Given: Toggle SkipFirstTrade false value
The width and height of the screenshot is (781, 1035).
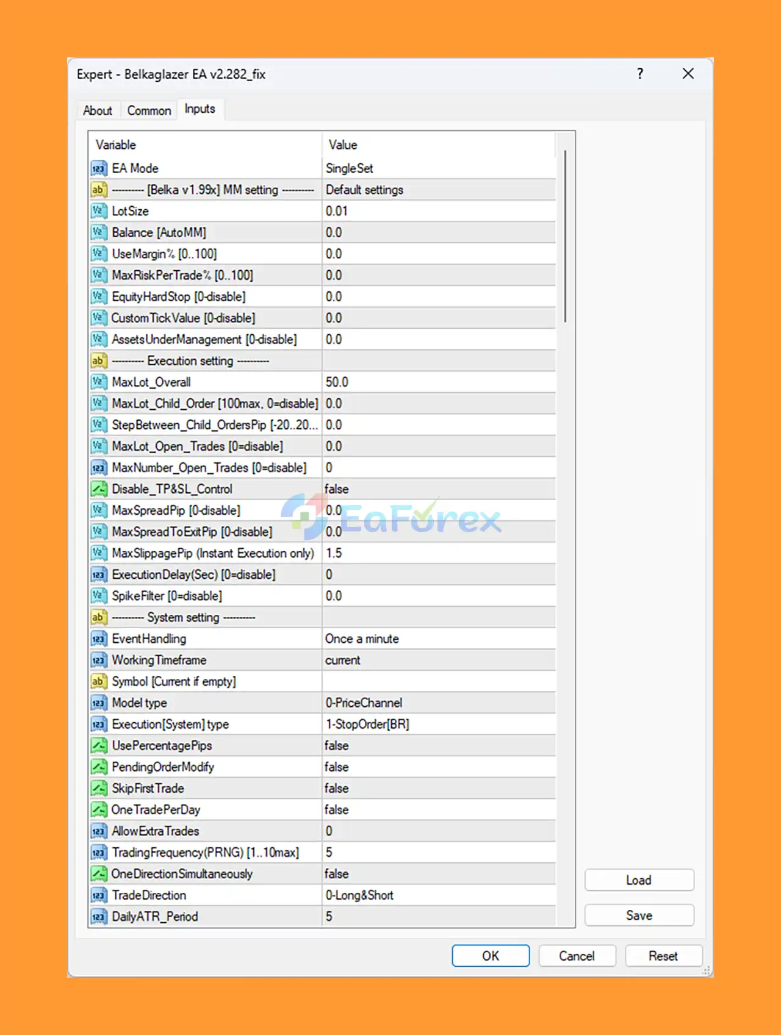Looking at the screenshot, I should click(x=439, y=788).
